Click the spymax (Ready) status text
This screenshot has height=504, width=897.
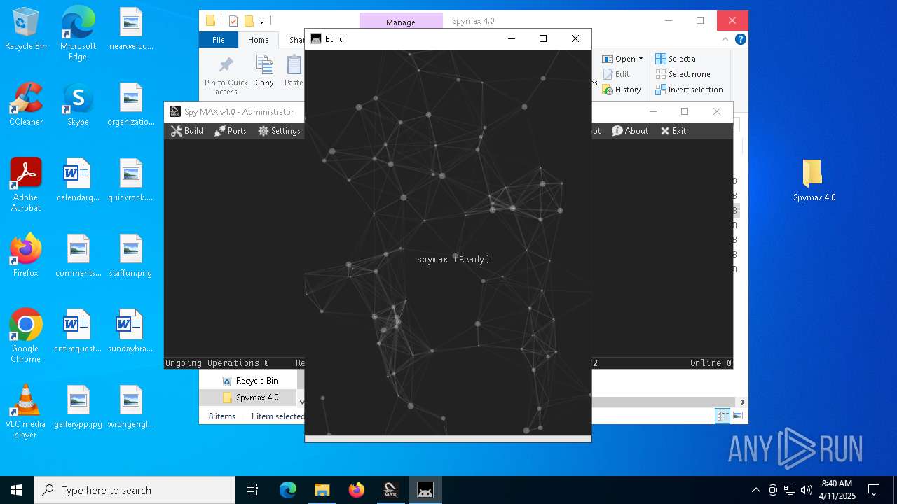[453, 259]
